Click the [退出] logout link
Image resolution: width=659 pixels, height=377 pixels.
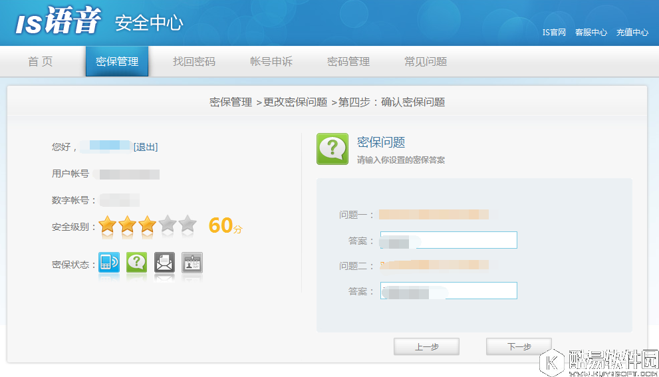146,147
